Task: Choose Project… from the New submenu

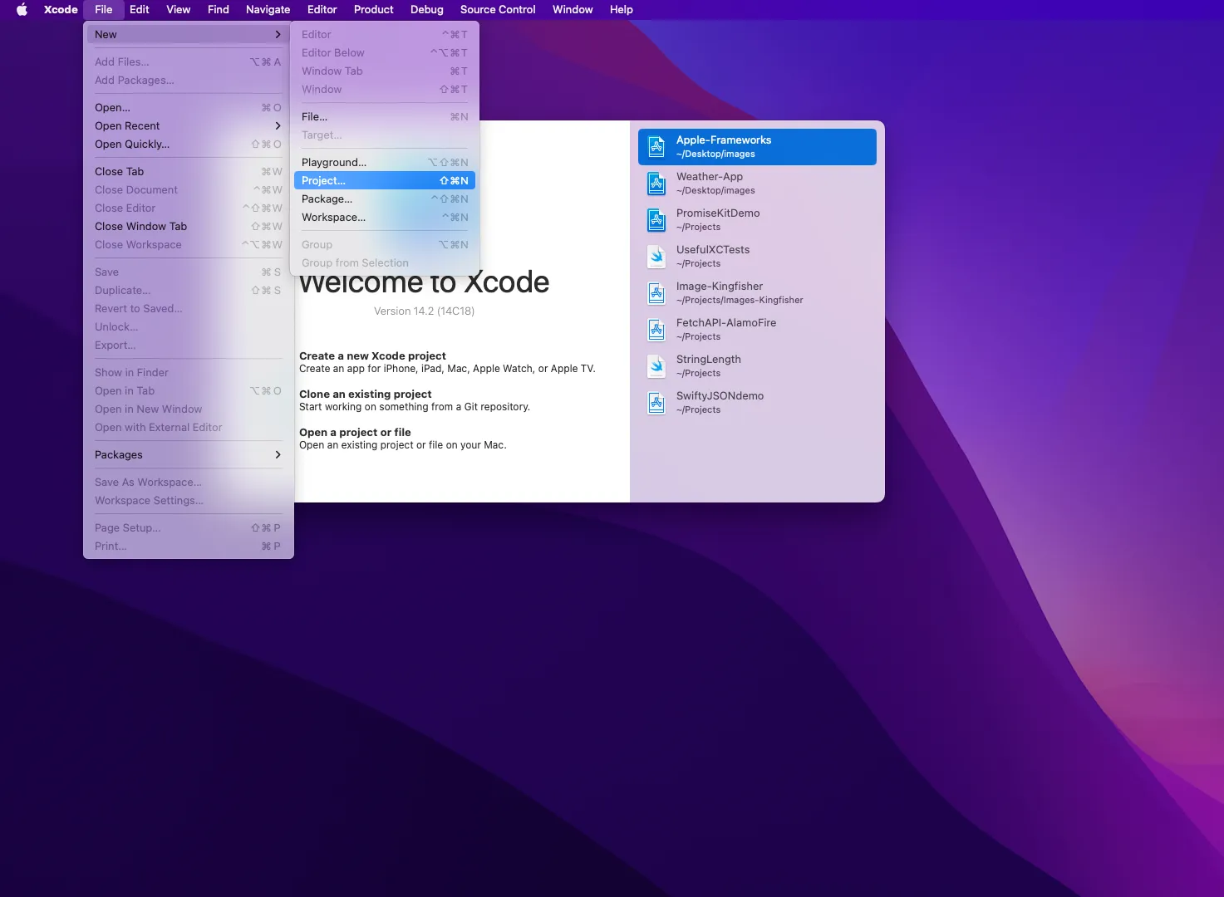Action: pyautogui.click(x=385, y=180)
